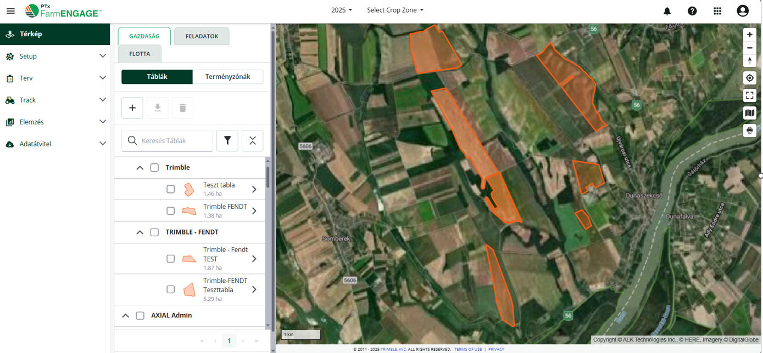This screenshot has width=763, height=353.
Task: Check the TRIMBLE - FENDT group checkbox
Action: (154, 232)
